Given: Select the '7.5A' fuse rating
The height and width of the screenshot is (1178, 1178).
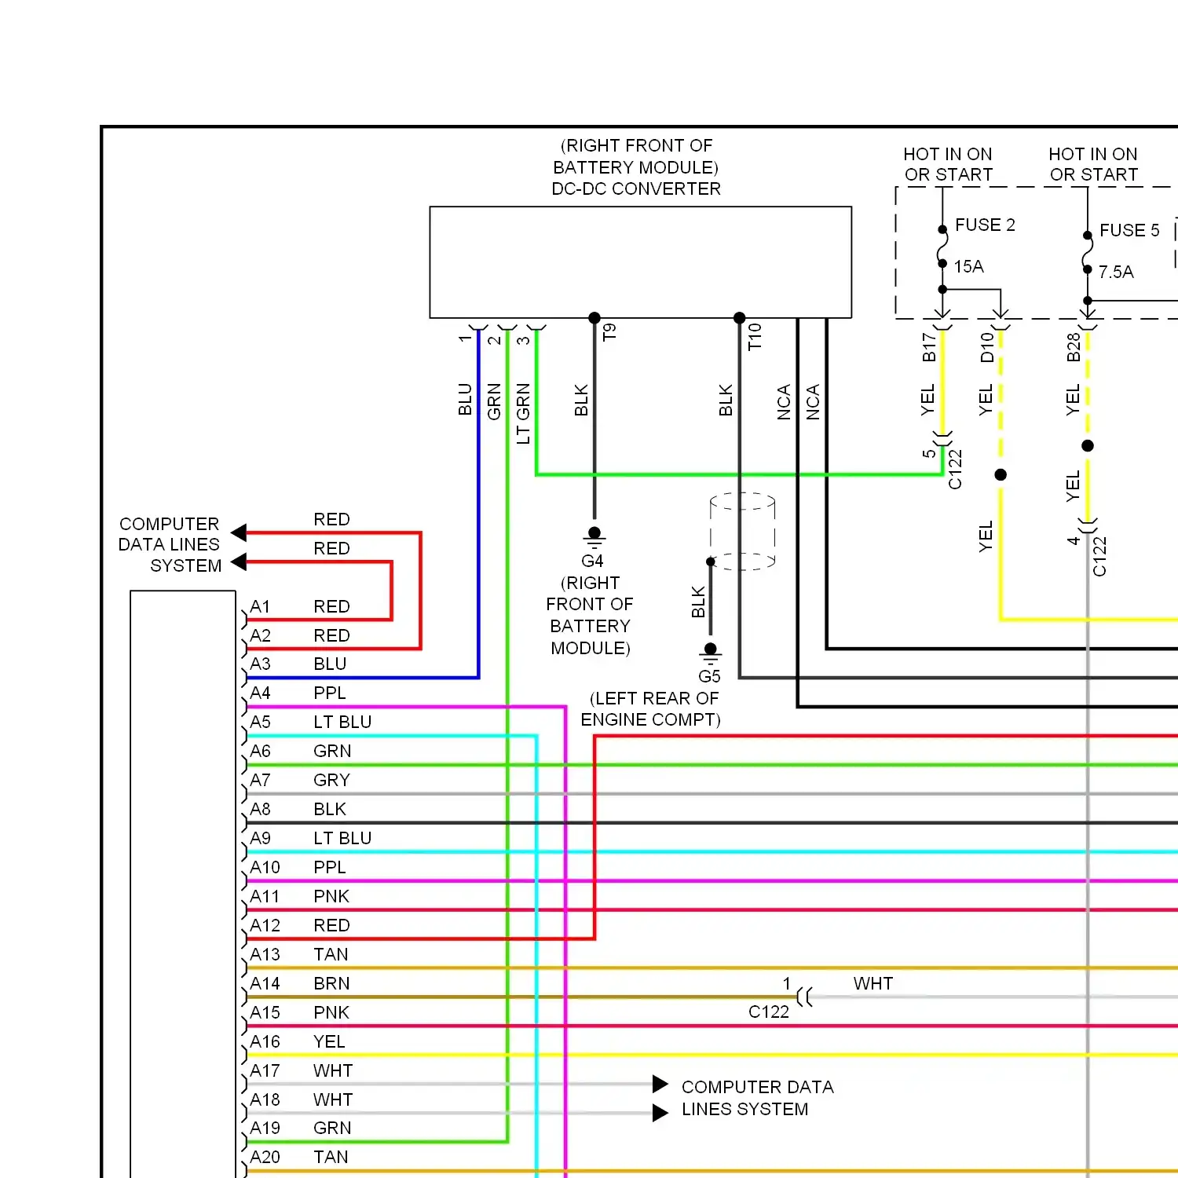Looking at the screenshot, I should click(1116, 273).
